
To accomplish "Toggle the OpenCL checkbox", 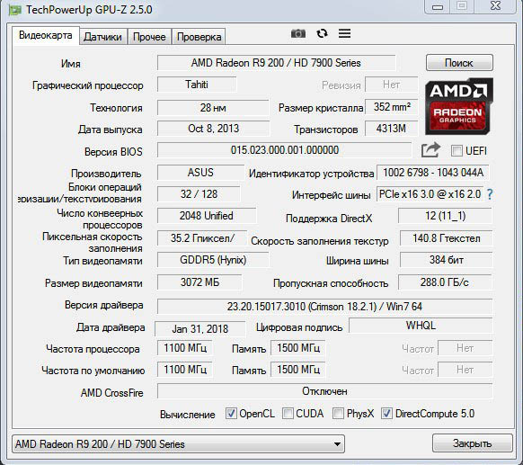I will pos(231,414).
